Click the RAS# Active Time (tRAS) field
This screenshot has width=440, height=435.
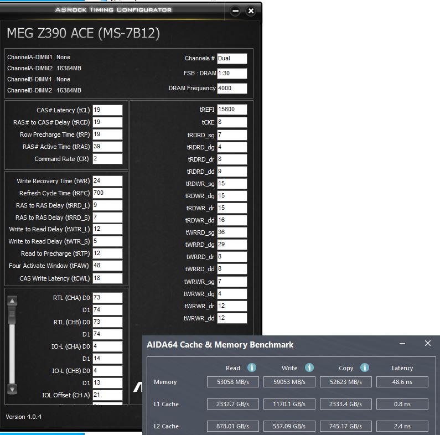107,147
